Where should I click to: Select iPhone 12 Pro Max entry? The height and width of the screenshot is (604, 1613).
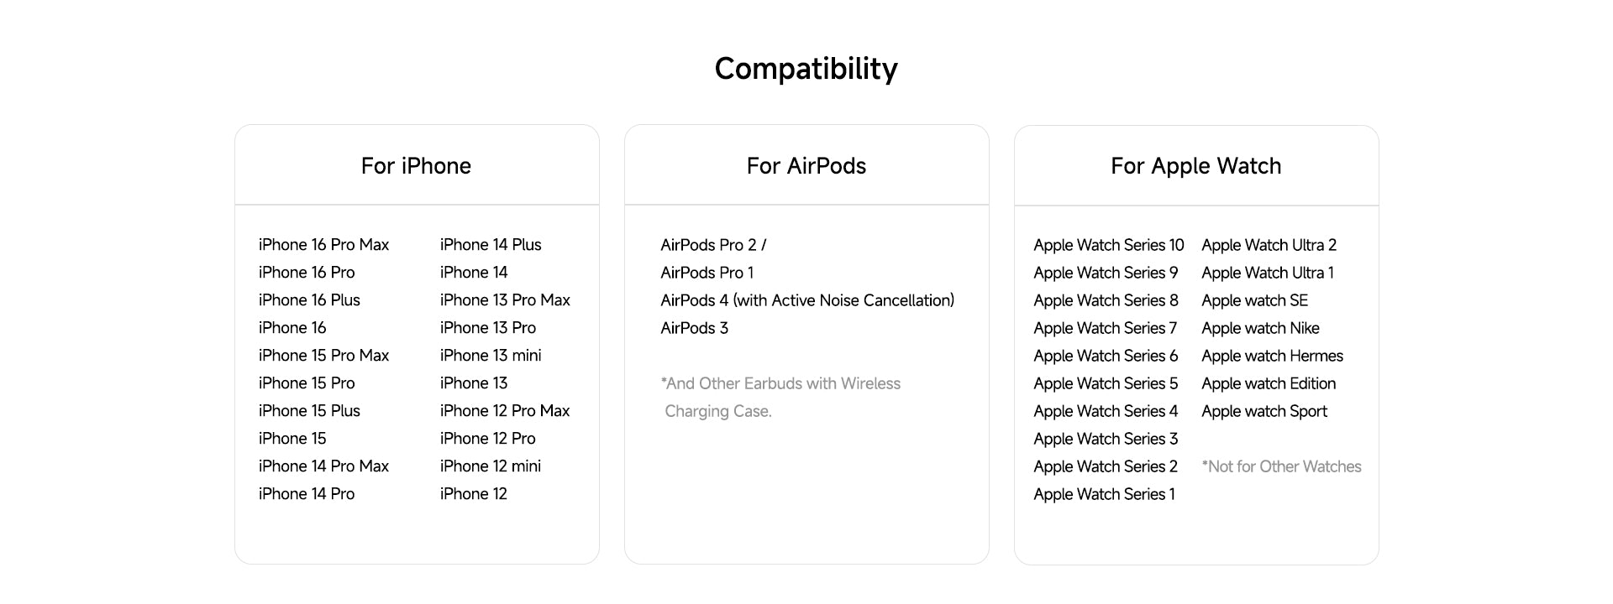505,411
